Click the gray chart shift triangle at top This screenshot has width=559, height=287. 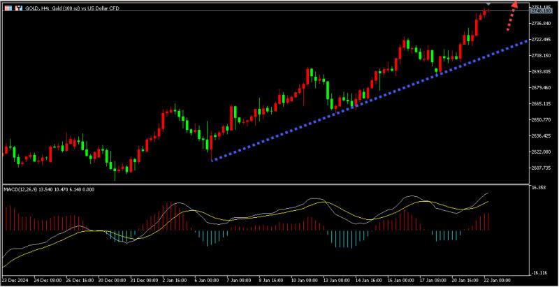pyautogui.click(x=488, y=5)
